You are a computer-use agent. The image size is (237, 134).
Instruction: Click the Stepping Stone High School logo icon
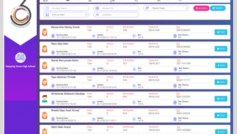click(20, 58)
